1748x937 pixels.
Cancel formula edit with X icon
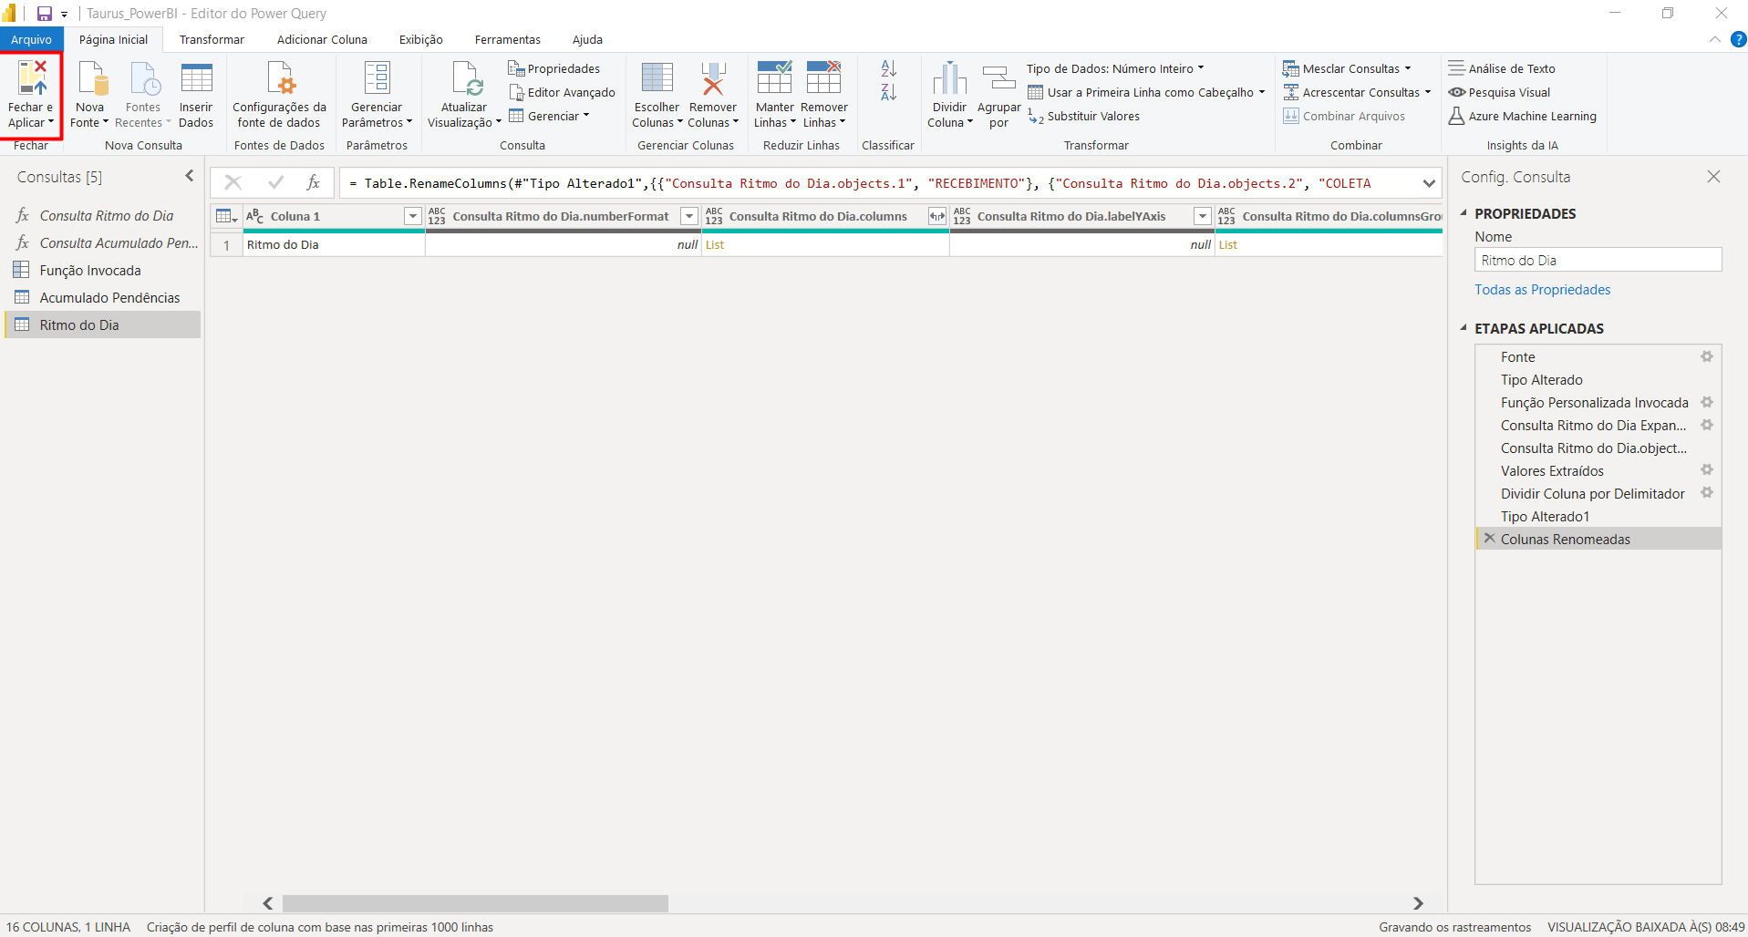tap(233, 183)
